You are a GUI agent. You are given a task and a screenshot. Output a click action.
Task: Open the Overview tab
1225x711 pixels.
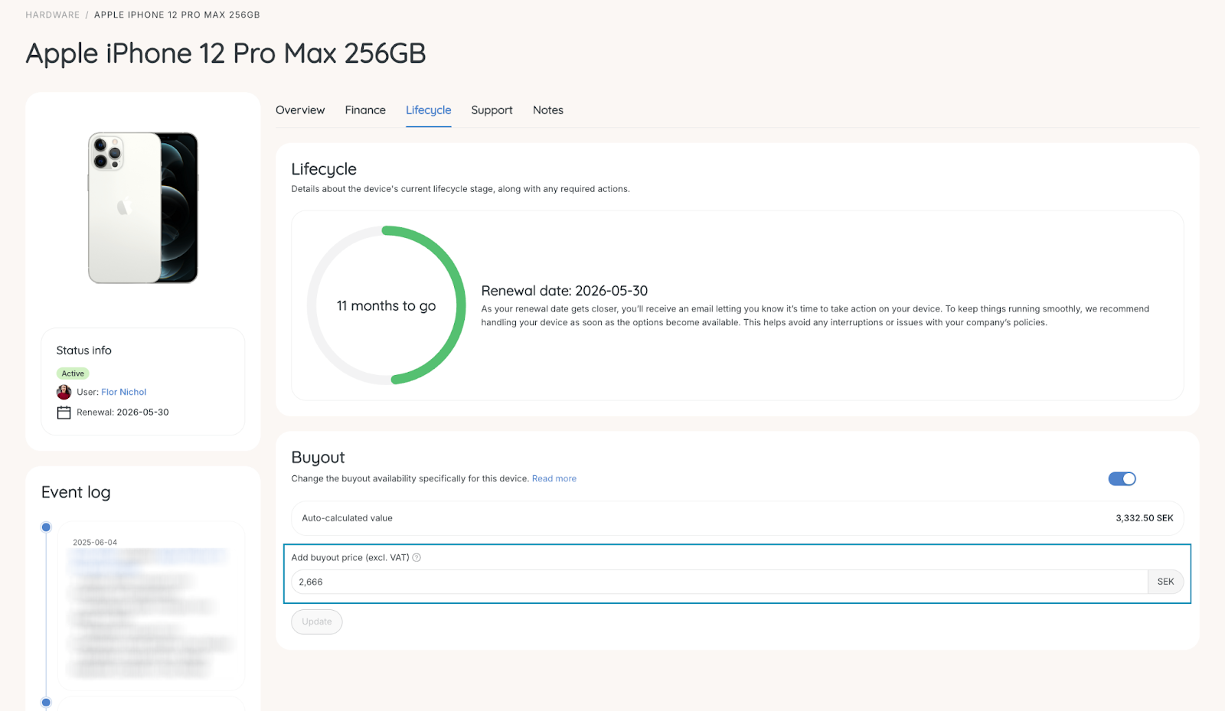click(x=300, y=110)
